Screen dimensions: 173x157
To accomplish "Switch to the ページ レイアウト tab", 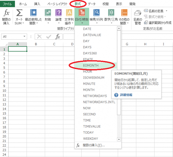I will coord(57,4).
